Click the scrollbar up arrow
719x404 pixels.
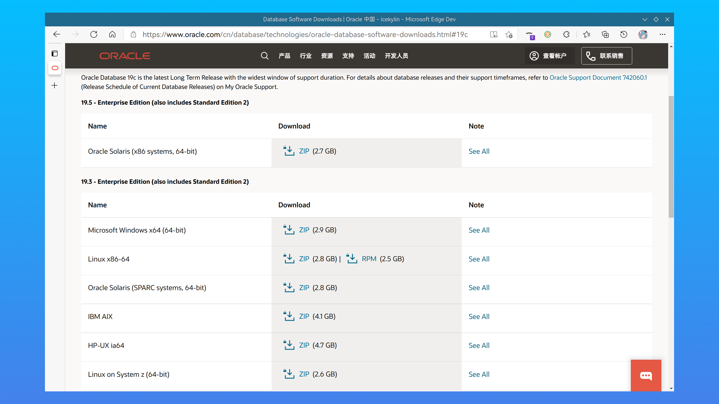click(x=671, y=46)
